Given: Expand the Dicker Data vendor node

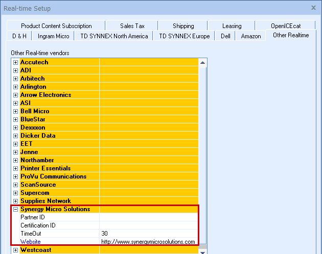Looking at the screenshot, I should coord(15,136).
